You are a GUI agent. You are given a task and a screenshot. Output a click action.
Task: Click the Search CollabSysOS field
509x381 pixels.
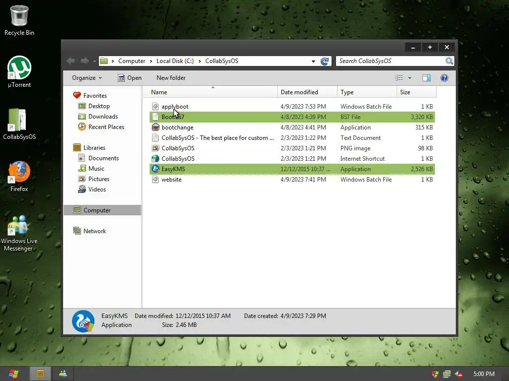coord(391,61)
